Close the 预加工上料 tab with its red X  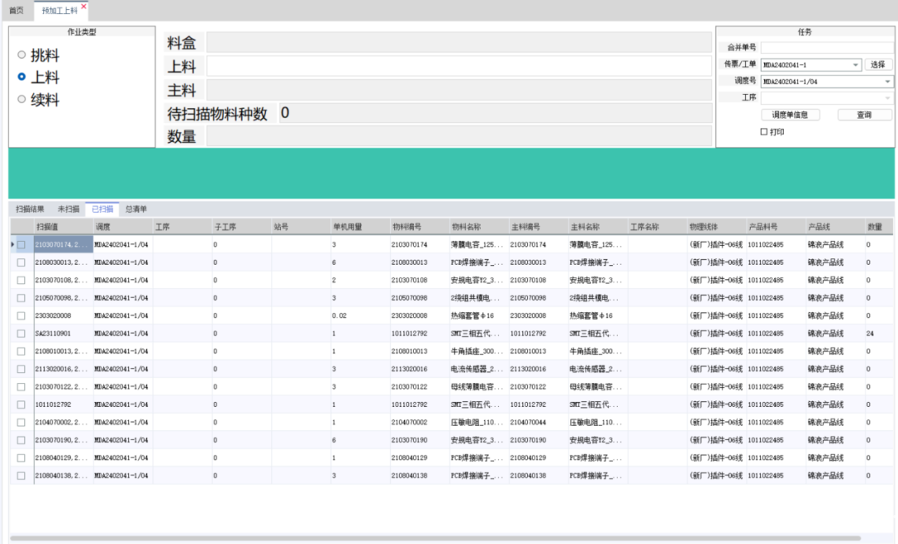84,7
